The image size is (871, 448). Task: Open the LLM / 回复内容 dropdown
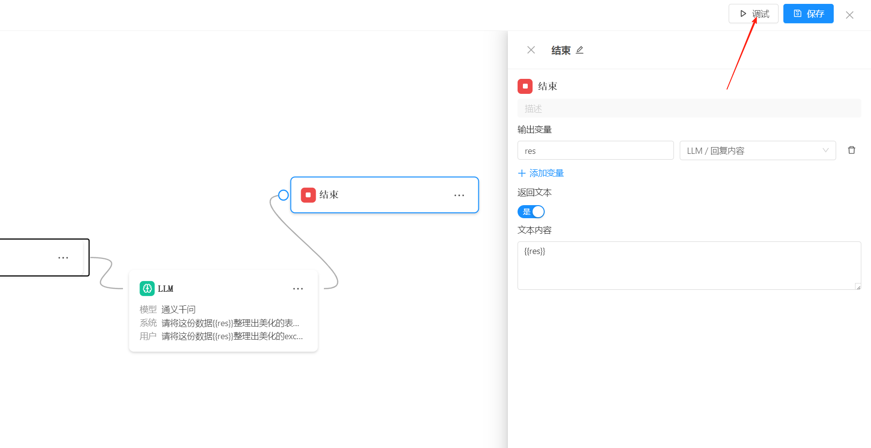(758, 150)
